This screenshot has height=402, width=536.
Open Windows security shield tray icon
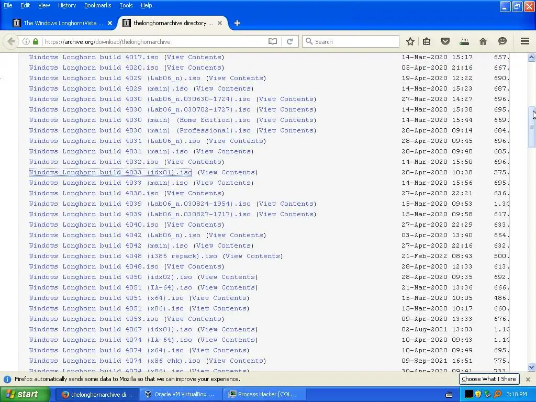click(478, 395)
